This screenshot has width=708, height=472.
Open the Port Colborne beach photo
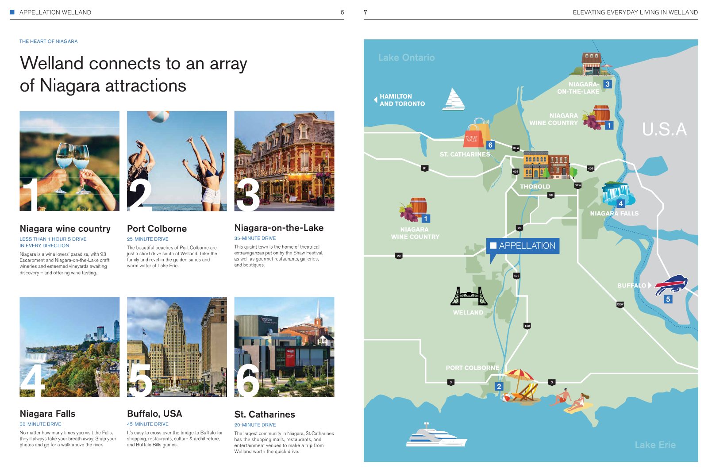[x=177, y=161]
